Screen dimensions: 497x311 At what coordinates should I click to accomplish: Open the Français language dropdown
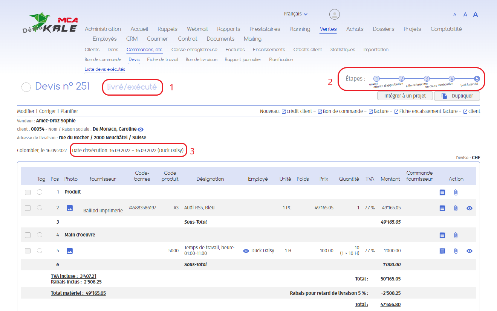point(295,14)
